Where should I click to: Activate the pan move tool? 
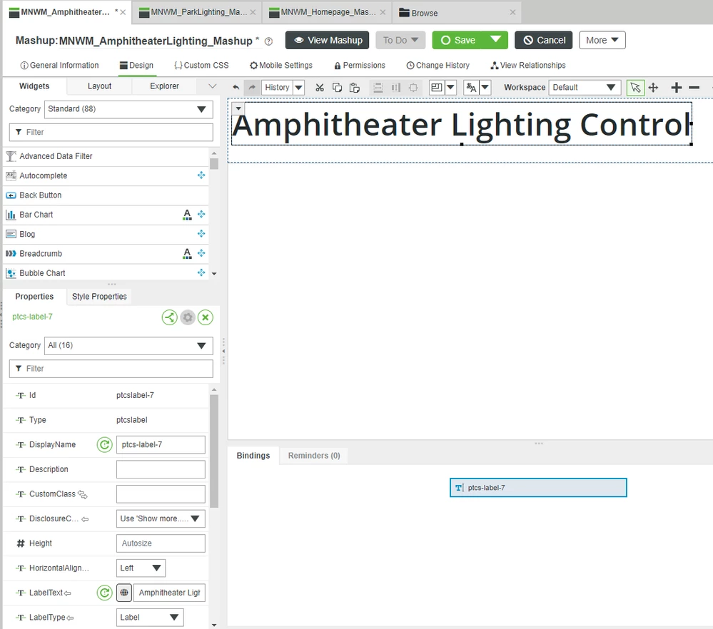click(653, 87)
